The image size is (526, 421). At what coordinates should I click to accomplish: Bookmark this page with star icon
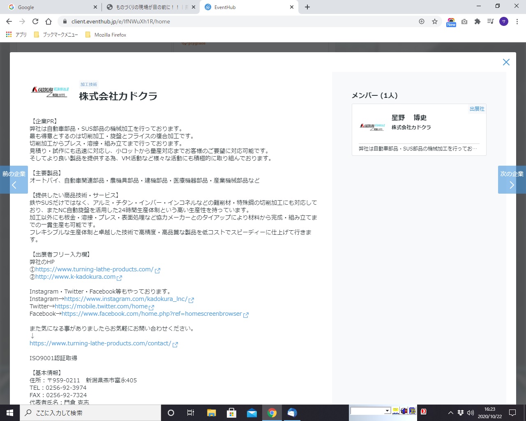pos(435,21)
